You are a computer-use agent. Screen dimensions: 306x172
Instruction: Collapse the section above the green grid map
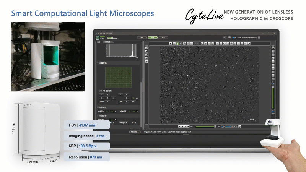[98, 63]
